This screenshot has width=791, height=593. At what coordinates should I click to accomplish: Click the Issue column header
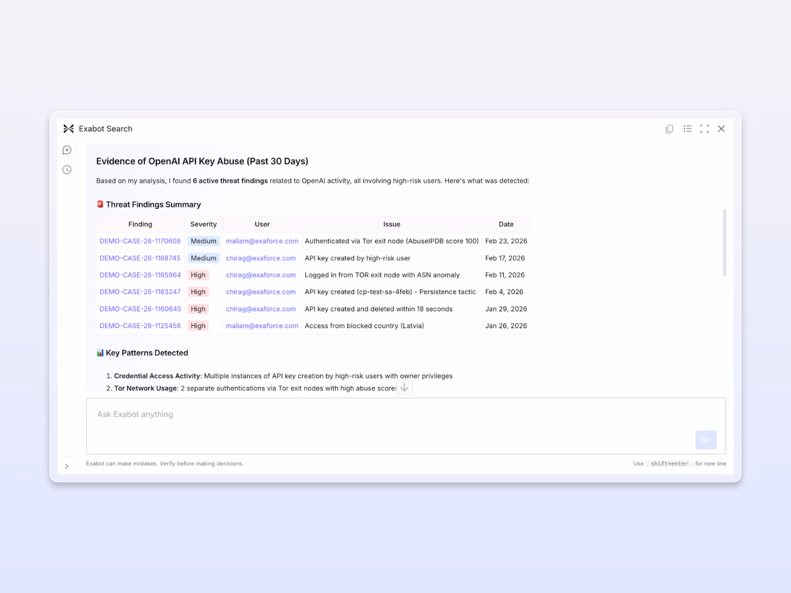[392, 224]
